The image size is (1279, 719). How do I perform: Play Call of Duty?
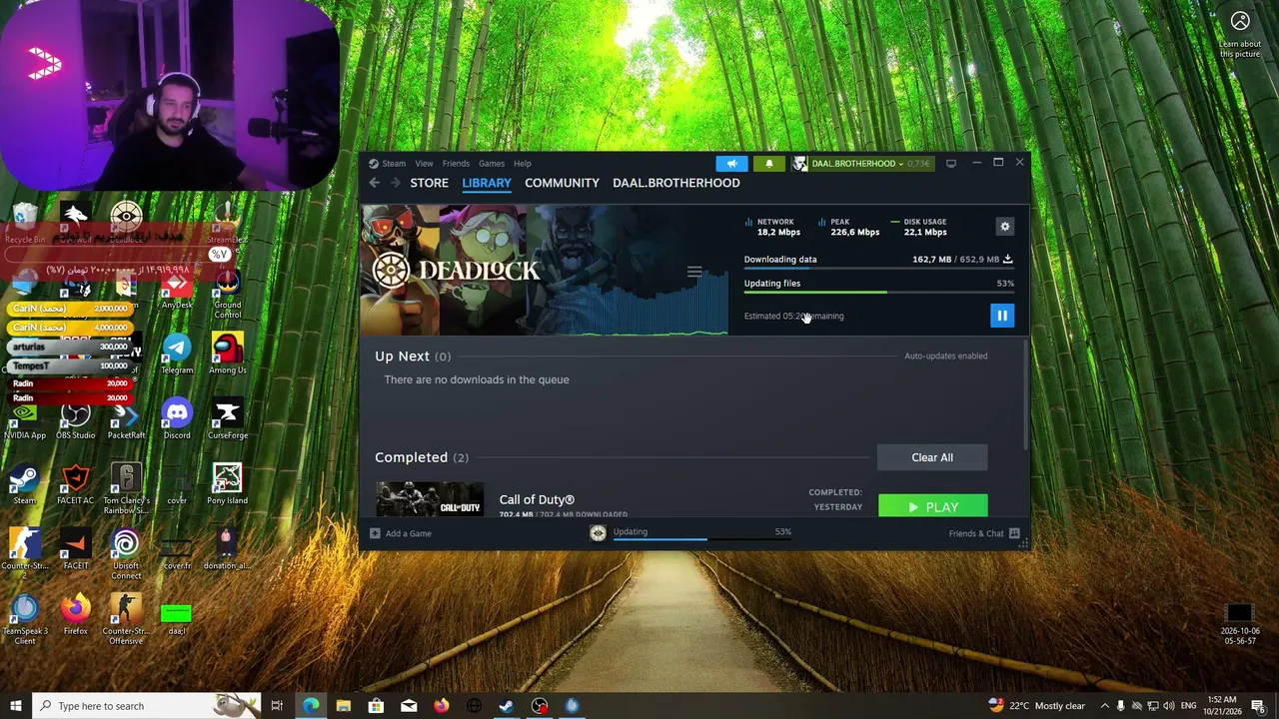pyautogui.click(x=932, y=507)
